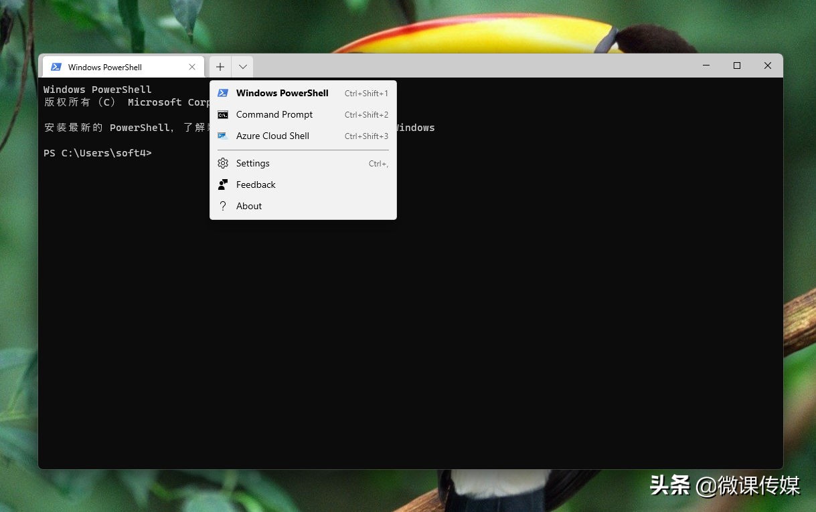Image resolution: width=816 pixels, height=512 pixels.
Task: Select the Feedback menu entry
Action: [x=256, y=184]
